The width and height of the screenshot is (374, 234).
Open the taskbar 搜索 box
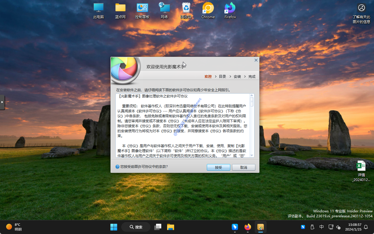pyautogui.click(x=136, y=227)
